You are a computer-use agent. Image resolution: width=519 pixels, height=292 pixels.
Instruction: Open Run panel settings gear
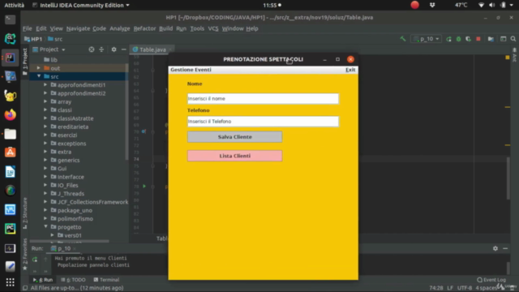pos(495,248)
